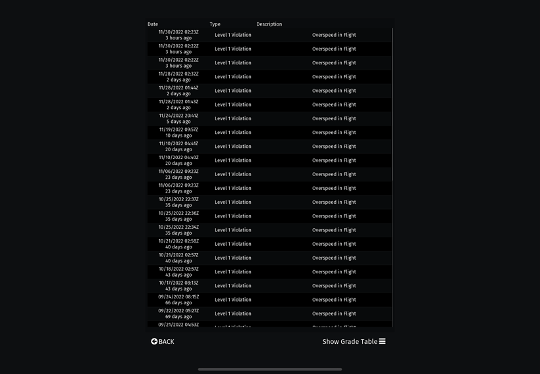
Task: Click the BACK arrow circle icon
Action: 154,341
